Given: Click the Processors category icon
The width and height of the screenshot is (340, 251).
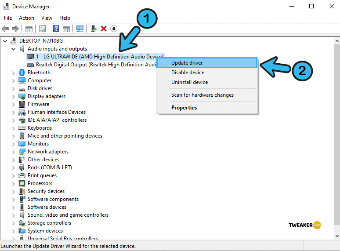Looking at the screenshot, I should pos(22,183).
